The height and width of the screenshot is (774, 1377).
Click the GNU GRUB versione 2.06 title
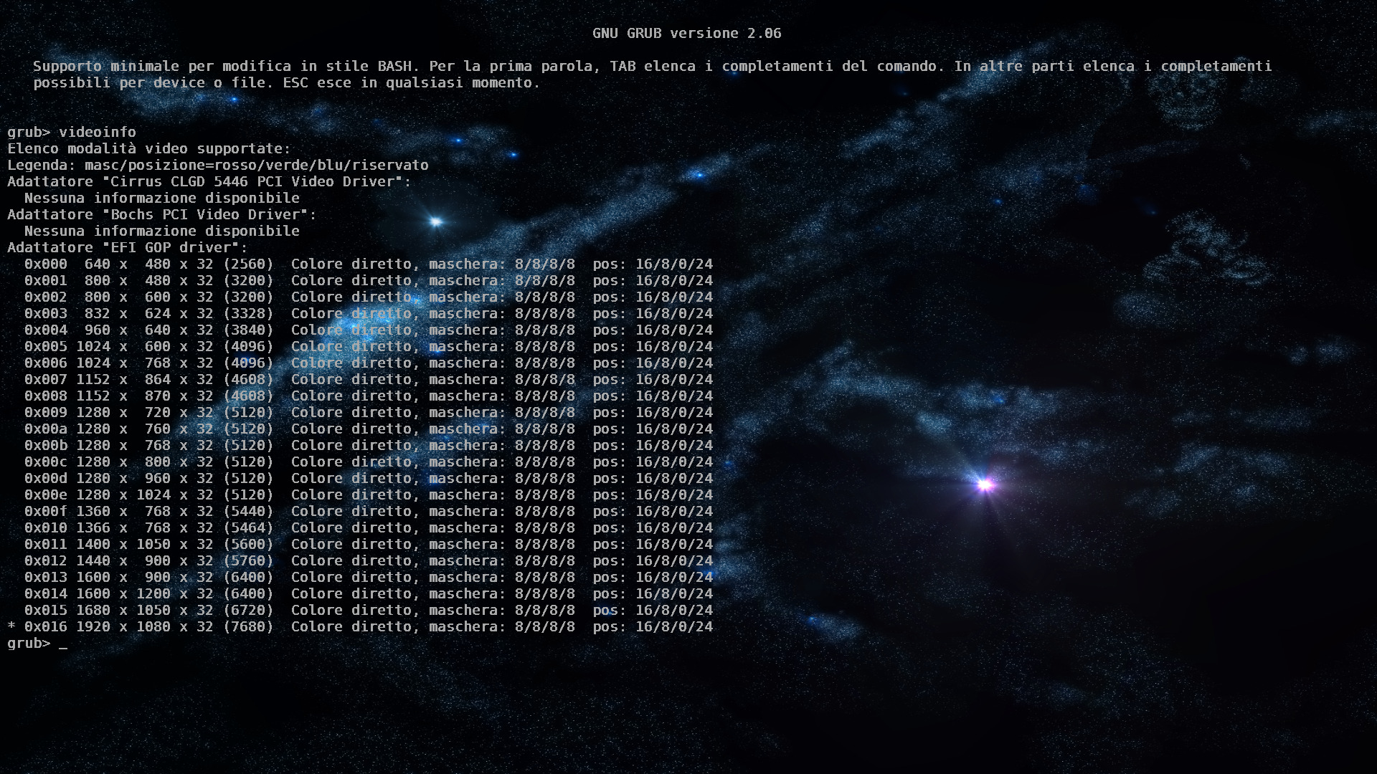click(x=686, y=33)
